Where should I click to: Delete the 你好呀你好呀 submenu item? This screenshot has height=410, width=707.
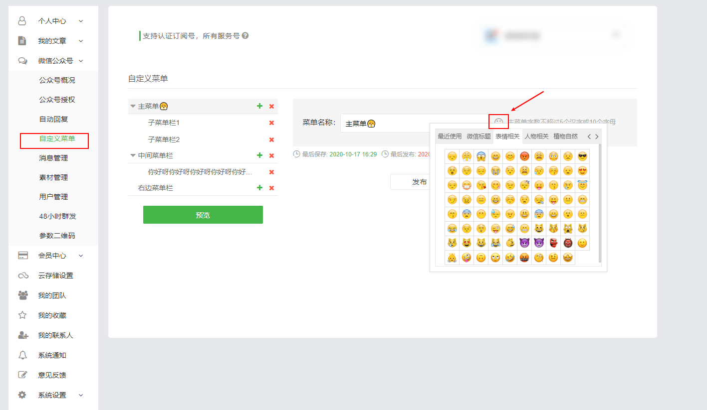click(271, 172)
